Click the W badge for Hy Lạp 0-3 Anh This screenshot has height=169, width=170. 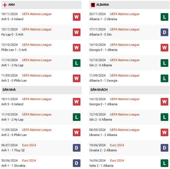click(x=76, y=32)
